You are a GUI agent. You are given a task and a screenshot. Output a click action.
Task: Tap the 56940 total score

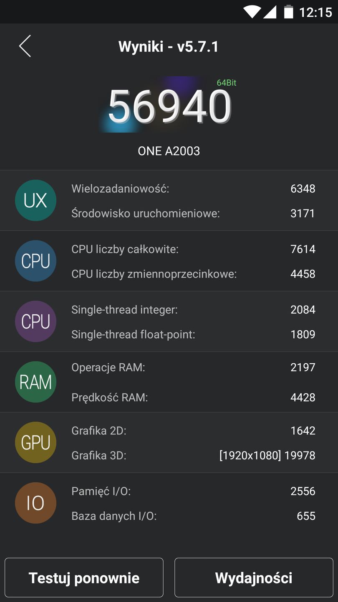pos(169,106)
